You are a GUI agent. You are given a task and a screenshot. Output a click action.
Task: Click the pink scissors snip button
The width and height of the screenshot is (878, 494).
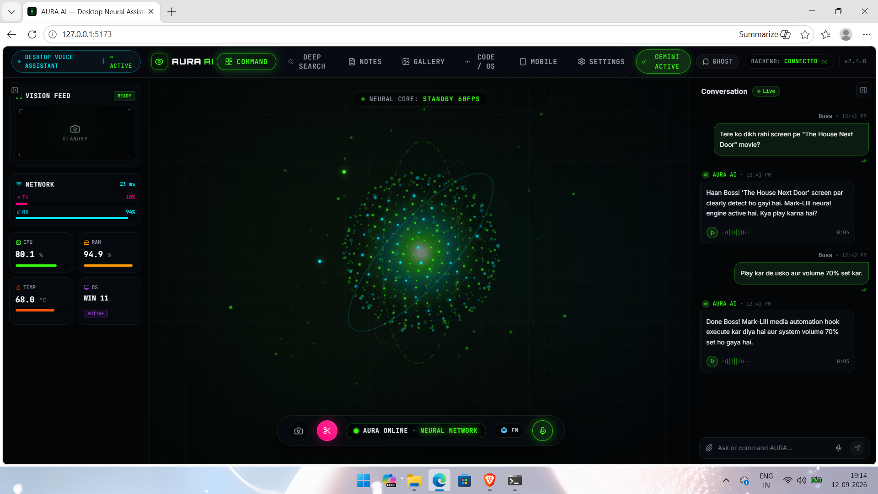point(327,431)
